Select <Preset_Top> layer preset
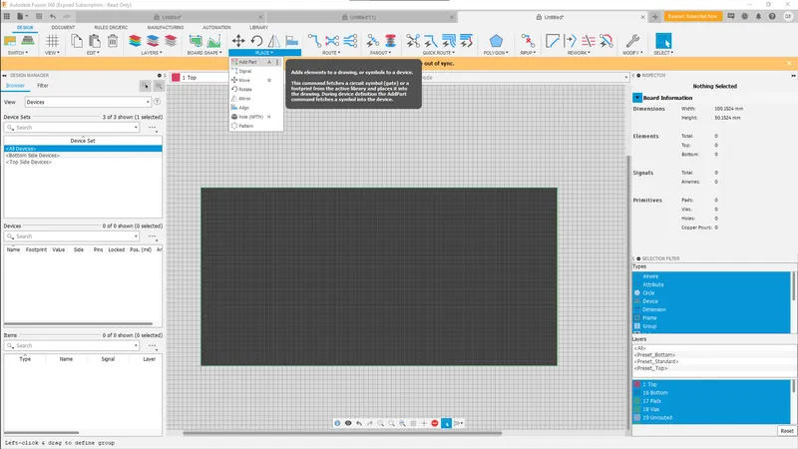Screen dimensions: 798x449 [651, 368]
